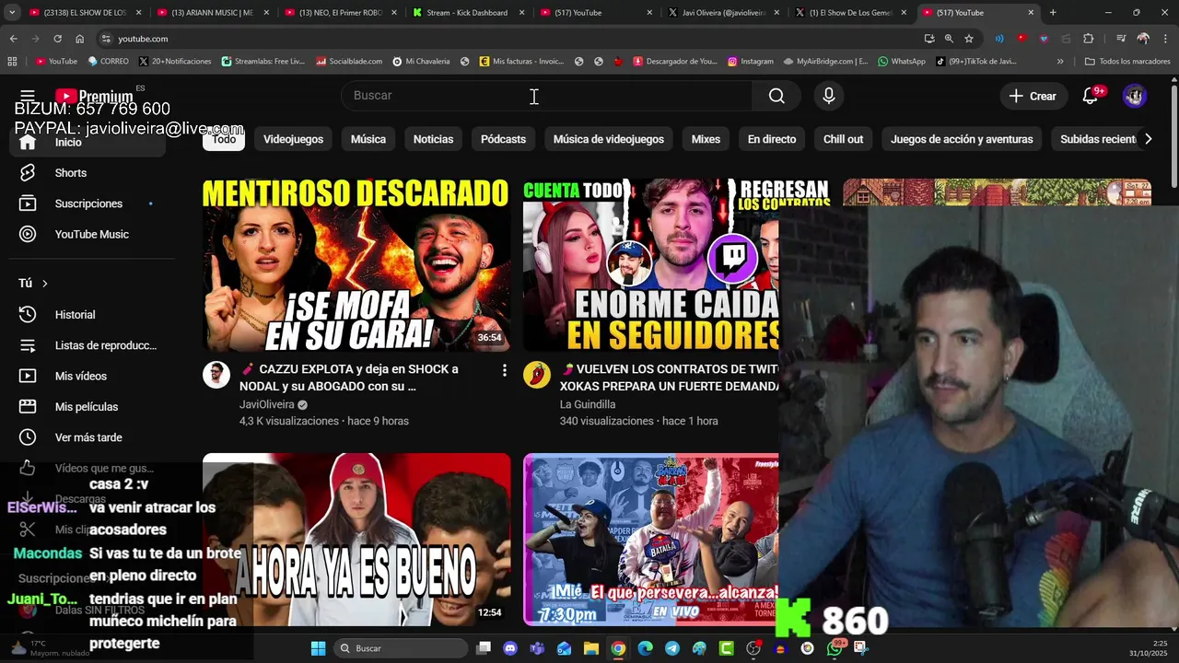Open a new browser tab
The height and width of the screenshot is (663, 1179).
[1053, 13]
